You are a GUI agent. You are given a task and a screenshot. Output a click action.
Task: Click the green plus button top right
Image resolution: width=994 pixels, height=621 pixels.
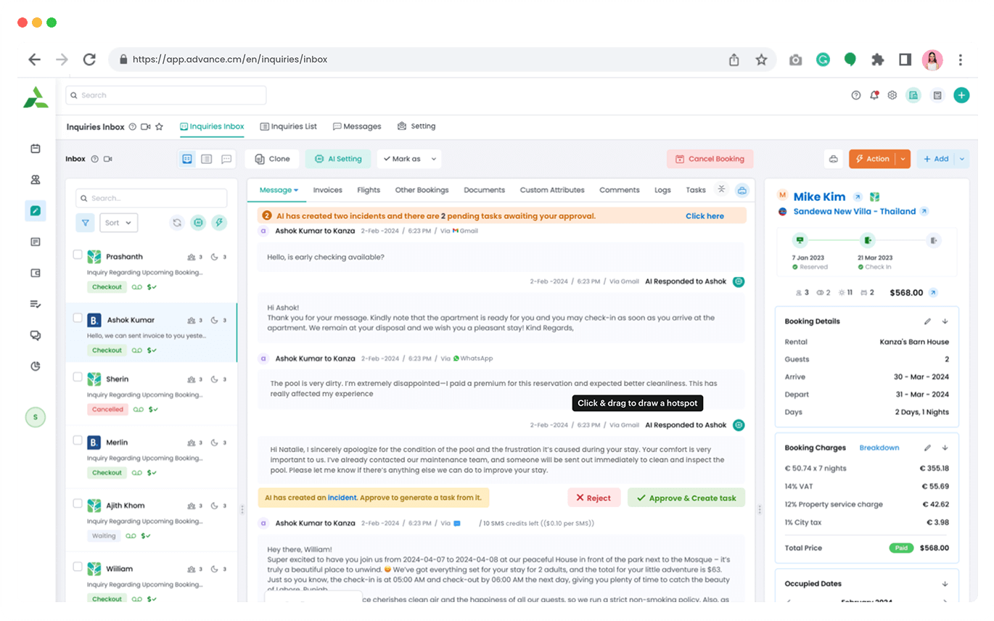(961, 95)
